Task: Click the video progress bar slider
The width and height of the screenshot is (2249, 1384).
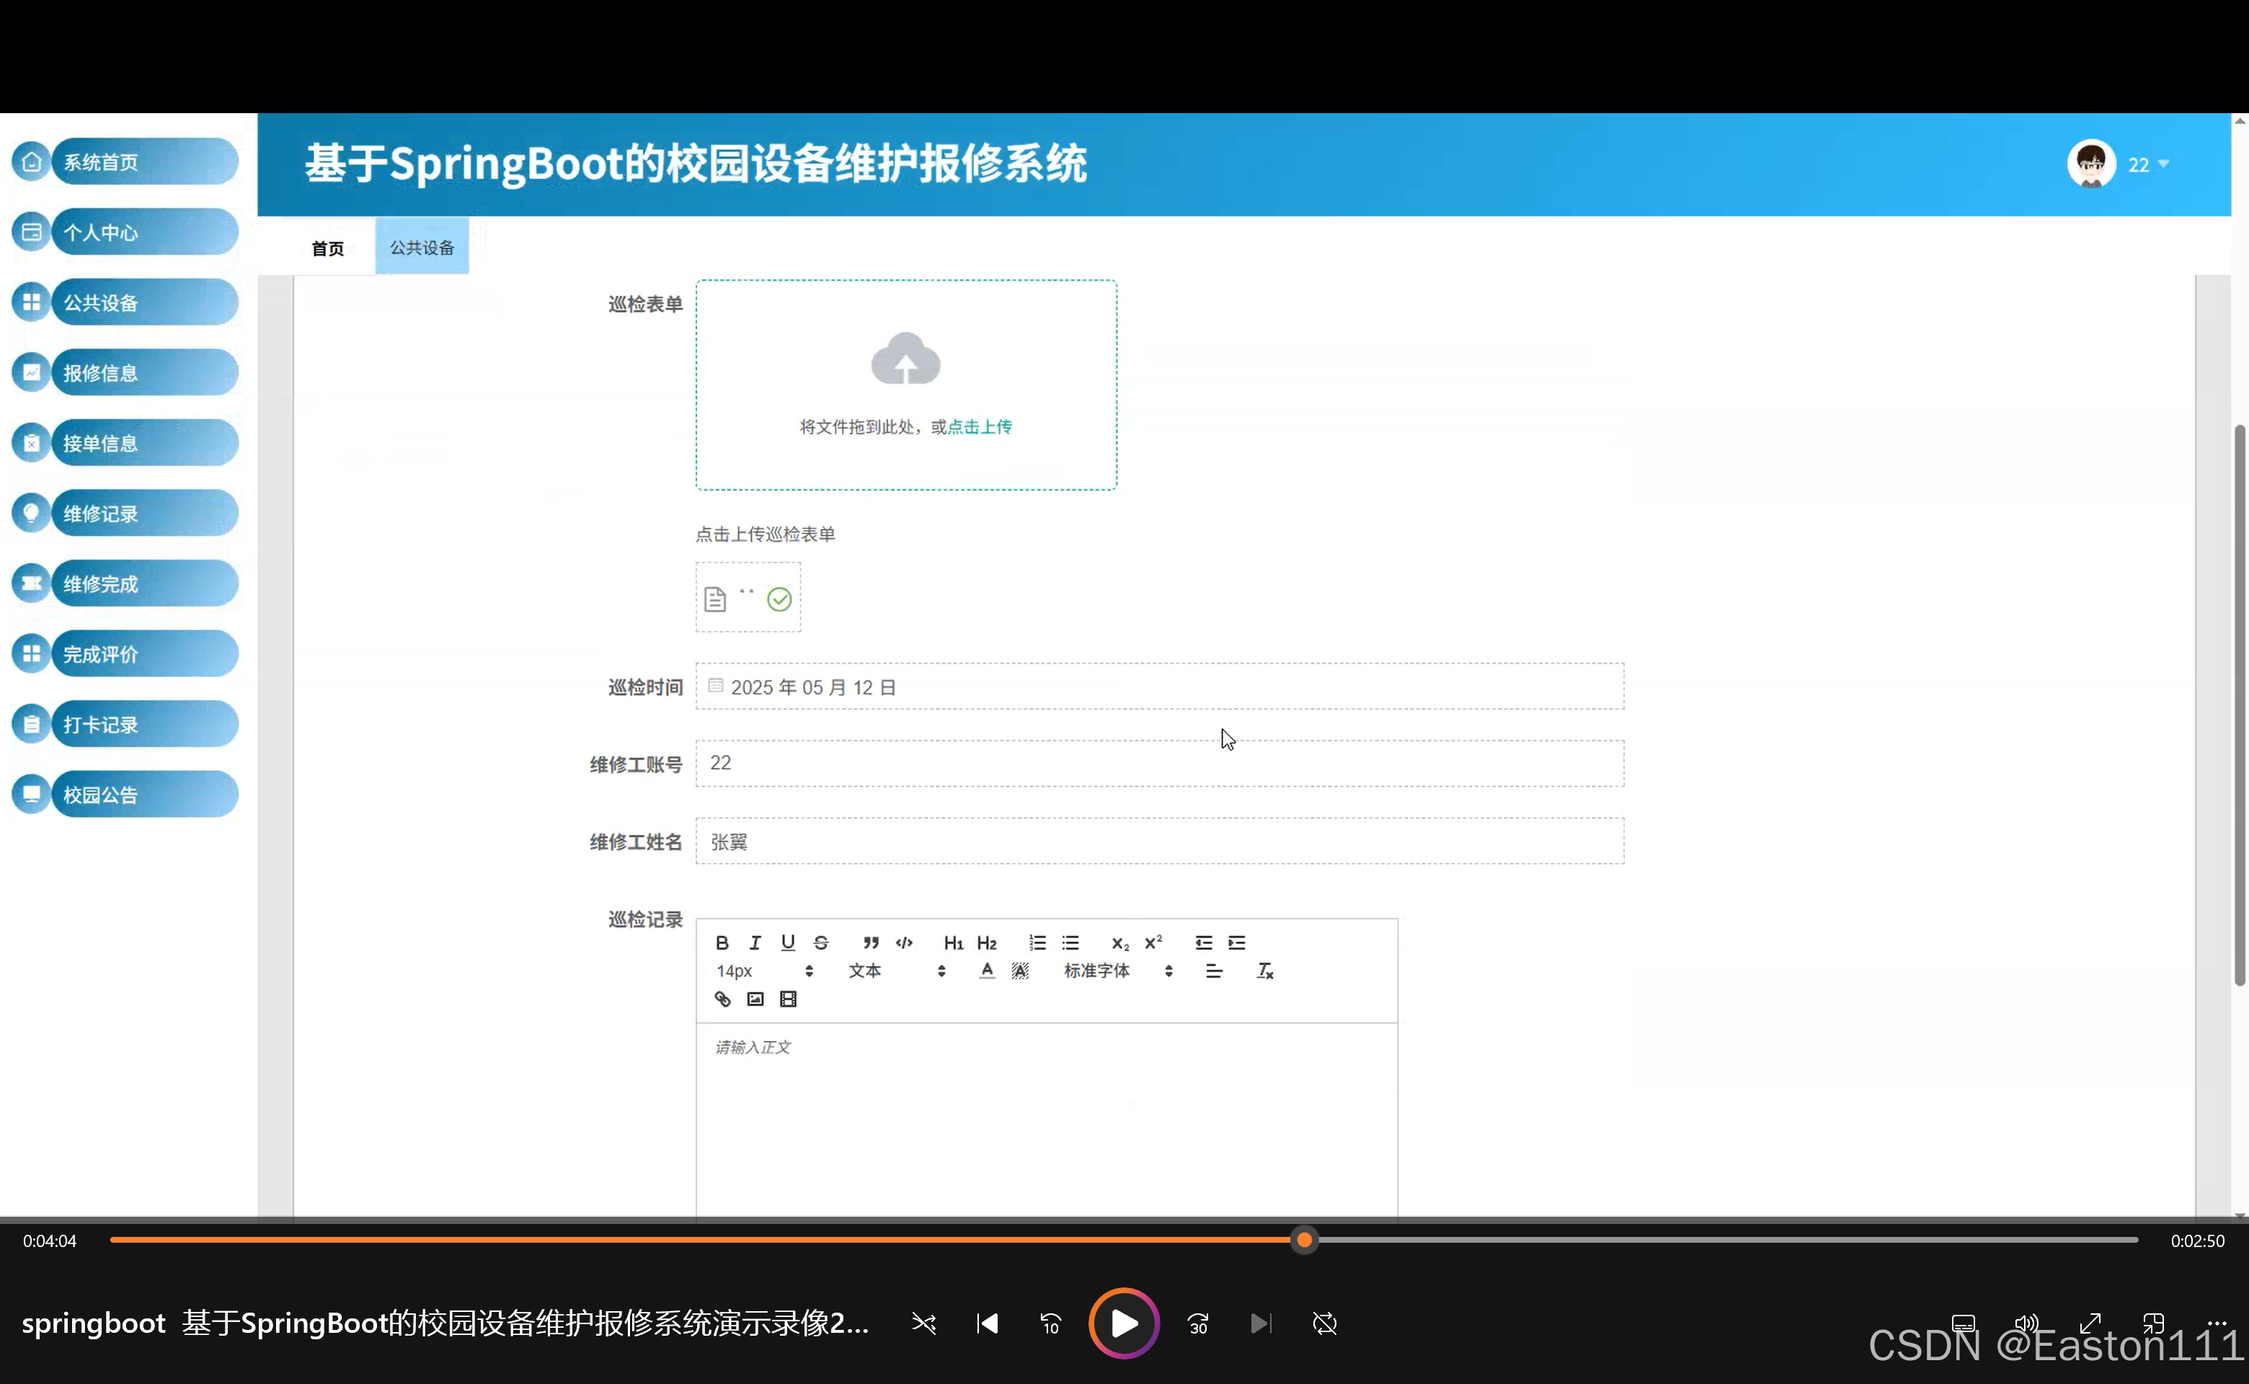Action: coord(1303,1241)
